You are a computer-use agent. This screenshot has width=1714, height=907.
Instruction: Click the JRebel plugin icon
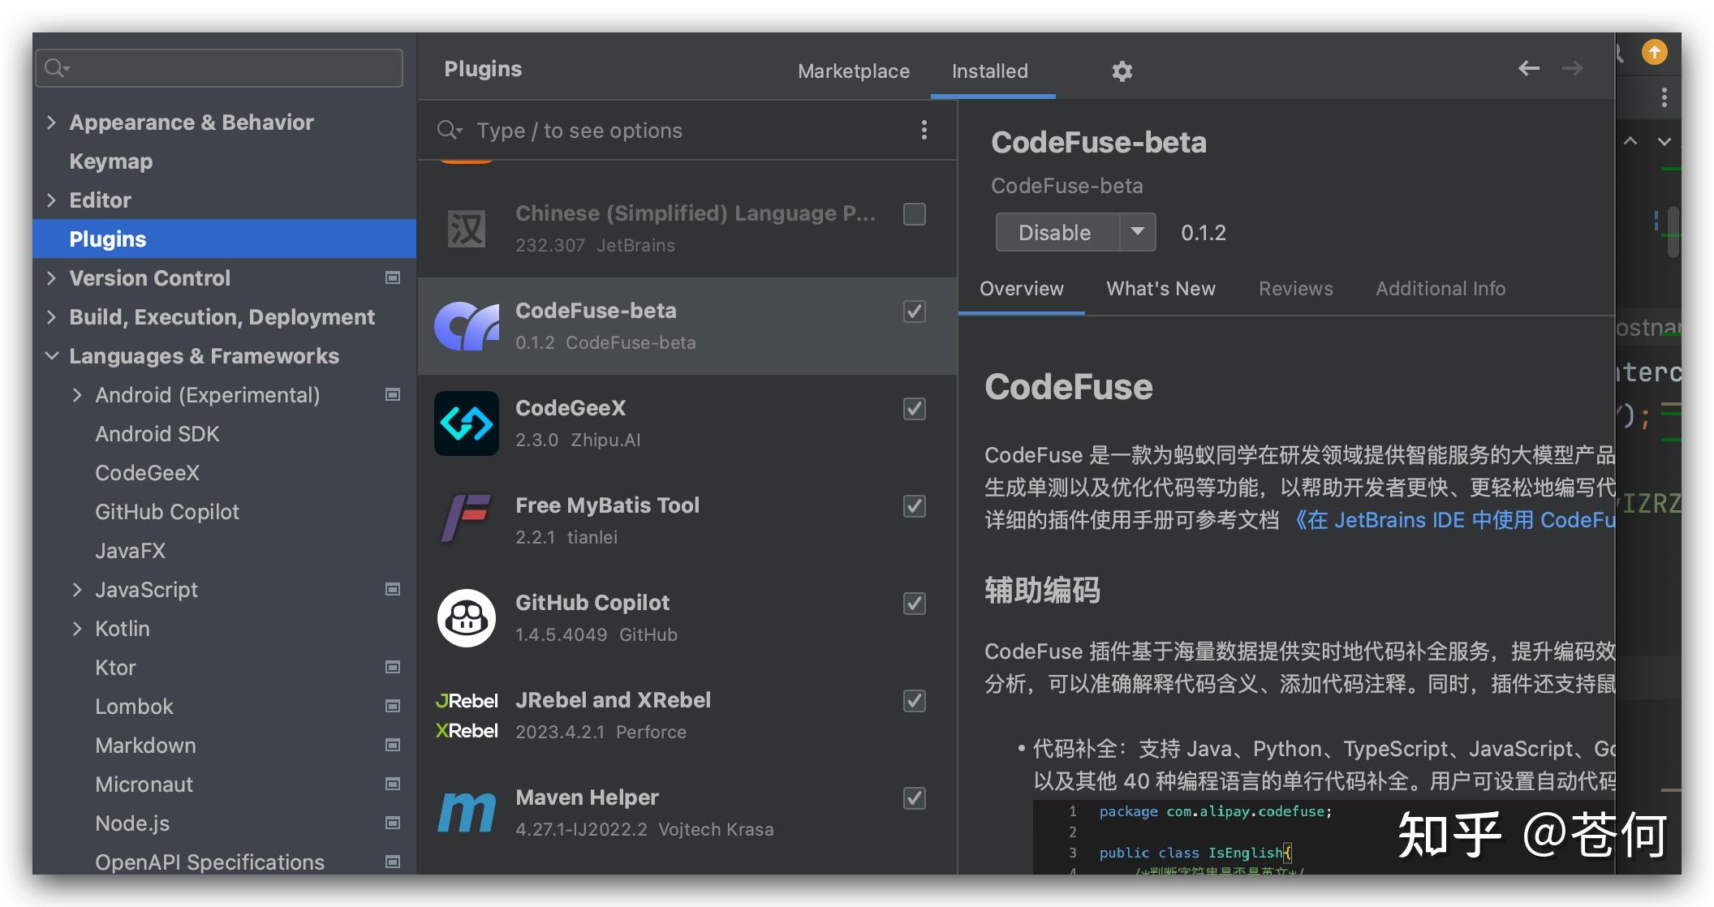pos(467,714)
